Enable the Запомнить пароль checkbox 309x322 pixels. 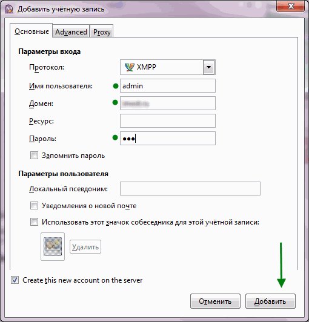34,156
